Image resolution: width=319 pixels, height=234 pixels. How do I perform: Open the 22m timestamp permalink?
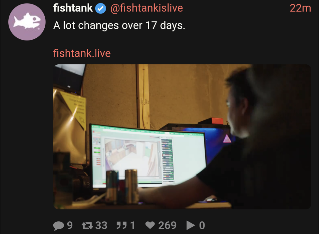click(x=300, y=8)
